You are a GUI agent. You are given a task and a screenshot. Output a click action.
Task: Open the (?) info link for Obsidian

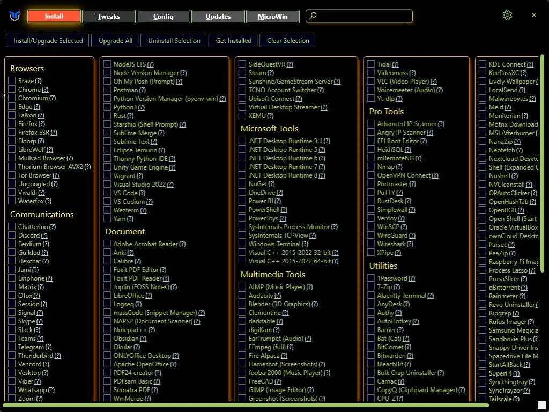143,339
